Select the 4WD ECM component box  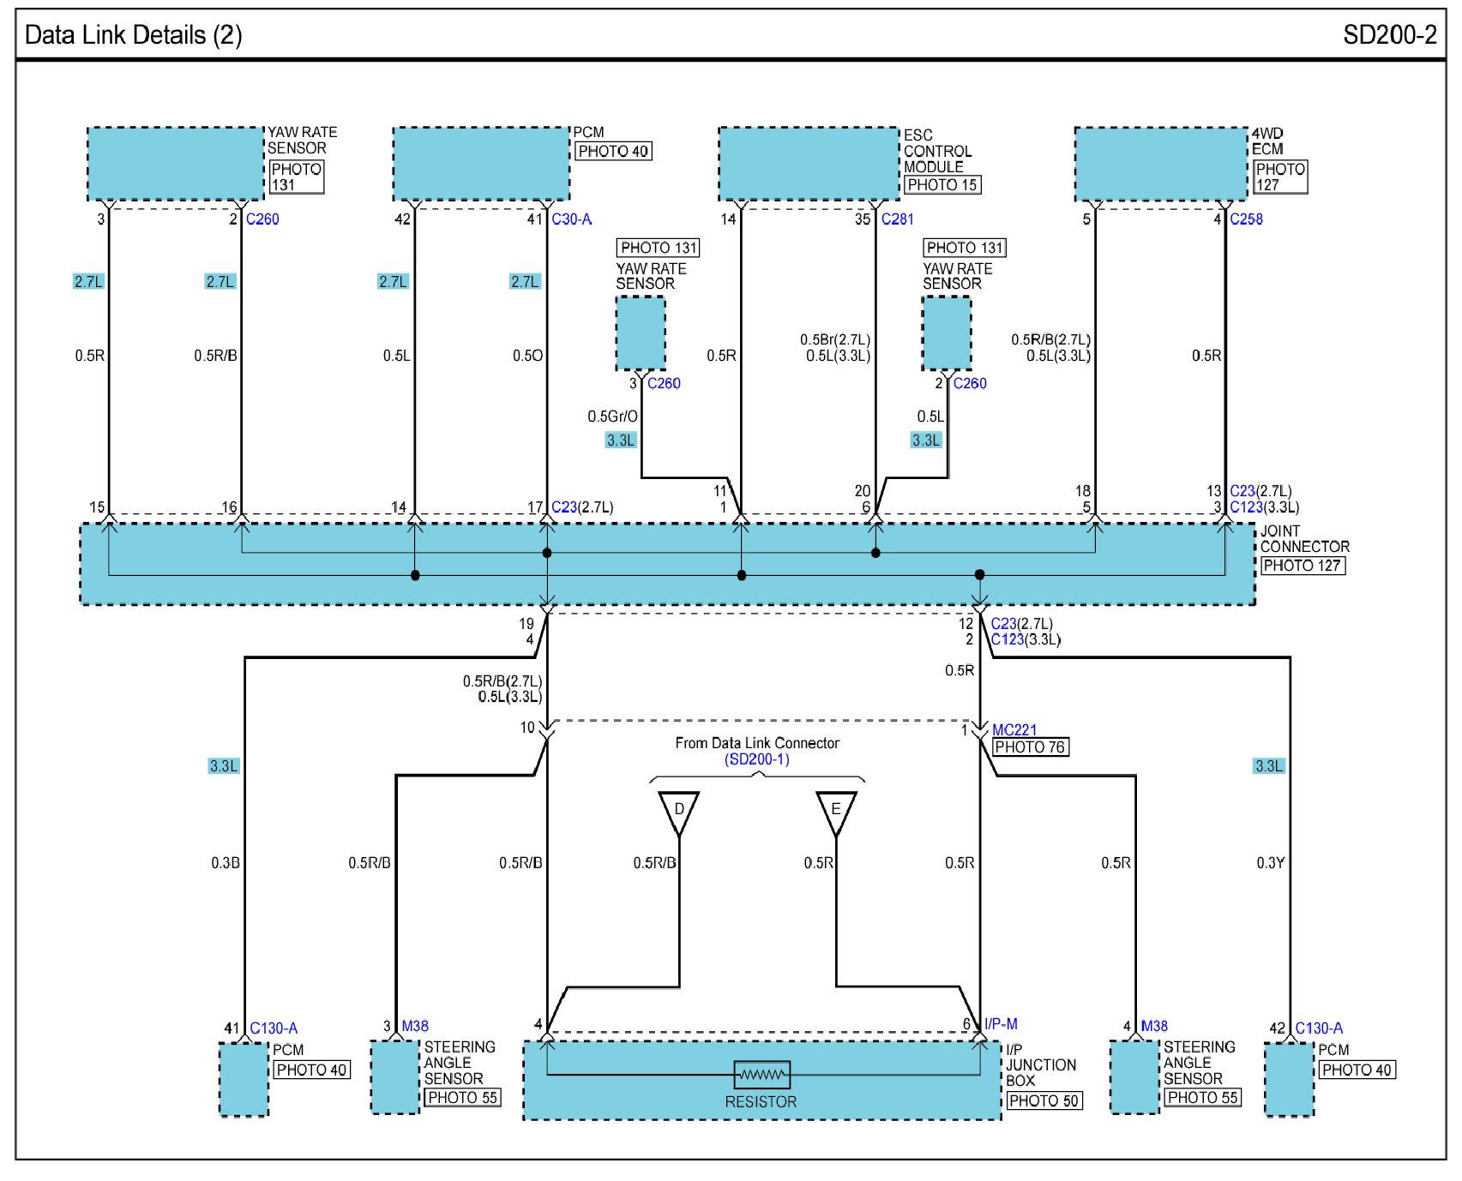(1161, 164)
